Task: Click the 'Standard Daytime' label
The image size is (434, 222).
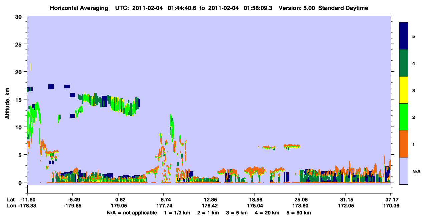Action: [343, 8]
